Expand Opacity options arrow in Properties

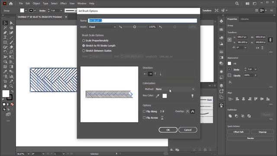pos(255,75)
